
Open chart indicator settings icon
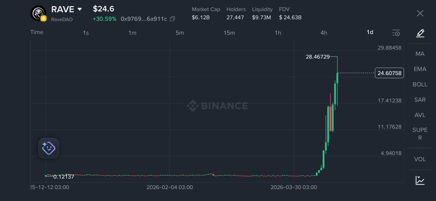click(396, 33)
